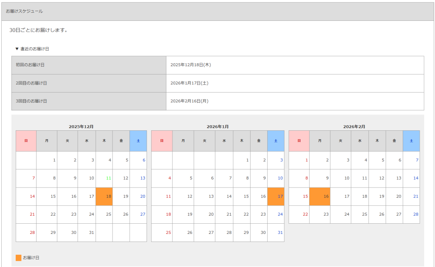Select highlighted February 16 delivery date

click(320, 197)
